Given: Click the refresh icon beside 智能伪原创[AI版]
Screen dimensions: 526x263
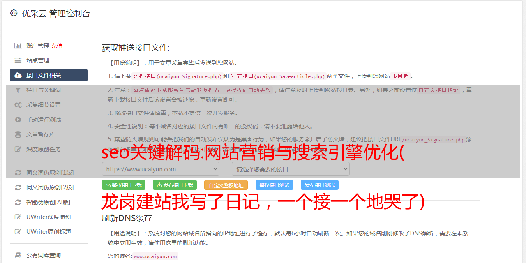Looking at the screenshot, I should (x=18, y=202).
